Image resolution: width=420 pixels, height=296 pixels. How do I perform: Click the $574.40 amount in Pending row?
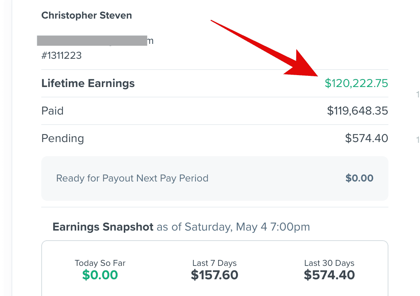pyautogui.click(x=366, y=138)
